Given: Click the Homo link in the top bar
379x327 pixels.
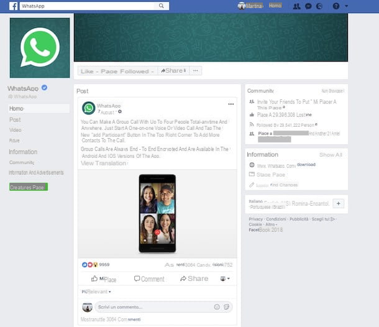Looking at the screenshot, I should (275, 6).
